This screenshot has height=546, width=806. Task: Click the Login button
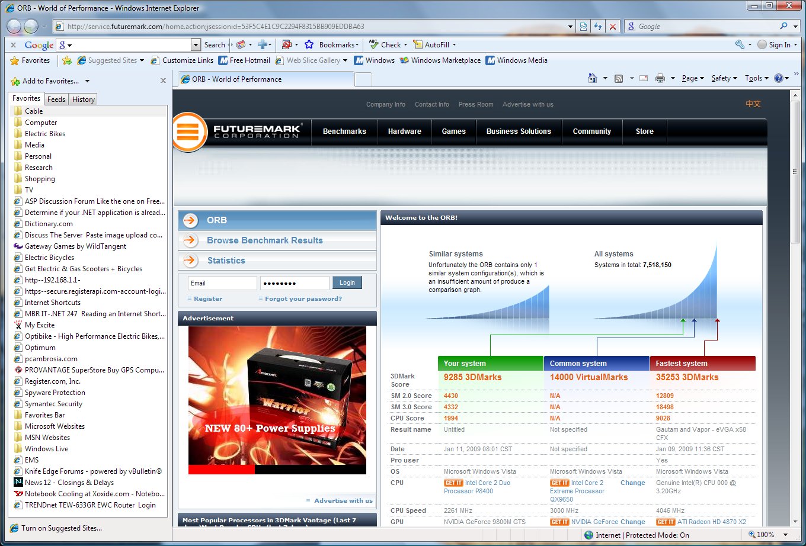coord(347,283)
